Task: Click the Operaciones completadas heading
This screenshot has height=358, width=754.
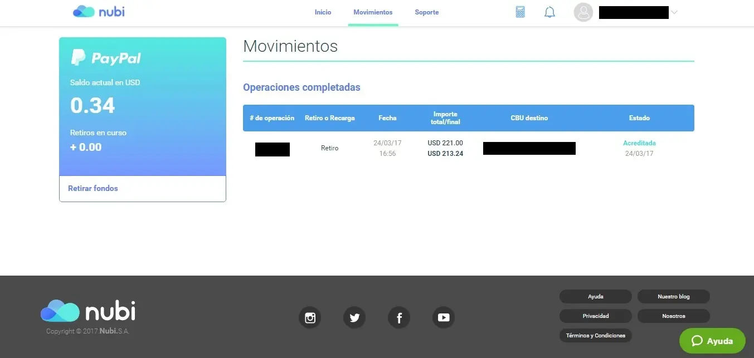Action: click(301, 87)
